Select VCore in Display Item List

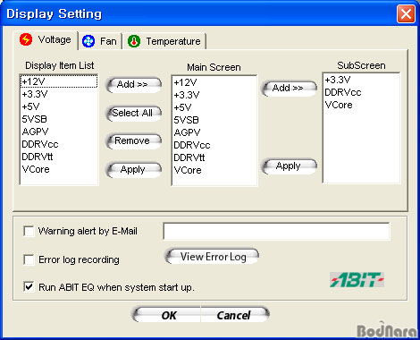tap(59, 169)
